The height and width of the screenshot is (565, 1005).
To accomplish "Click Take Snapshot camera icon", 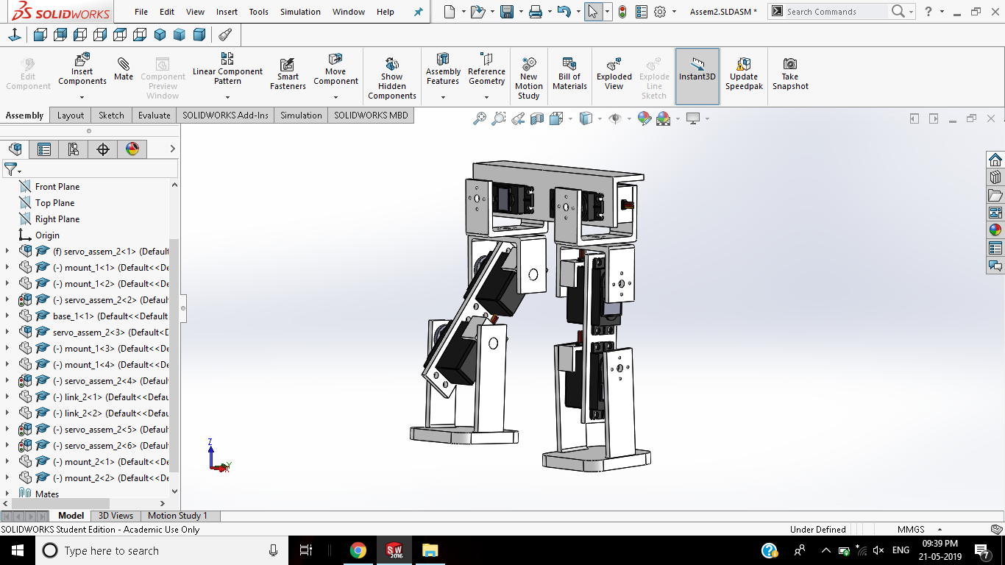I will 790,64.
